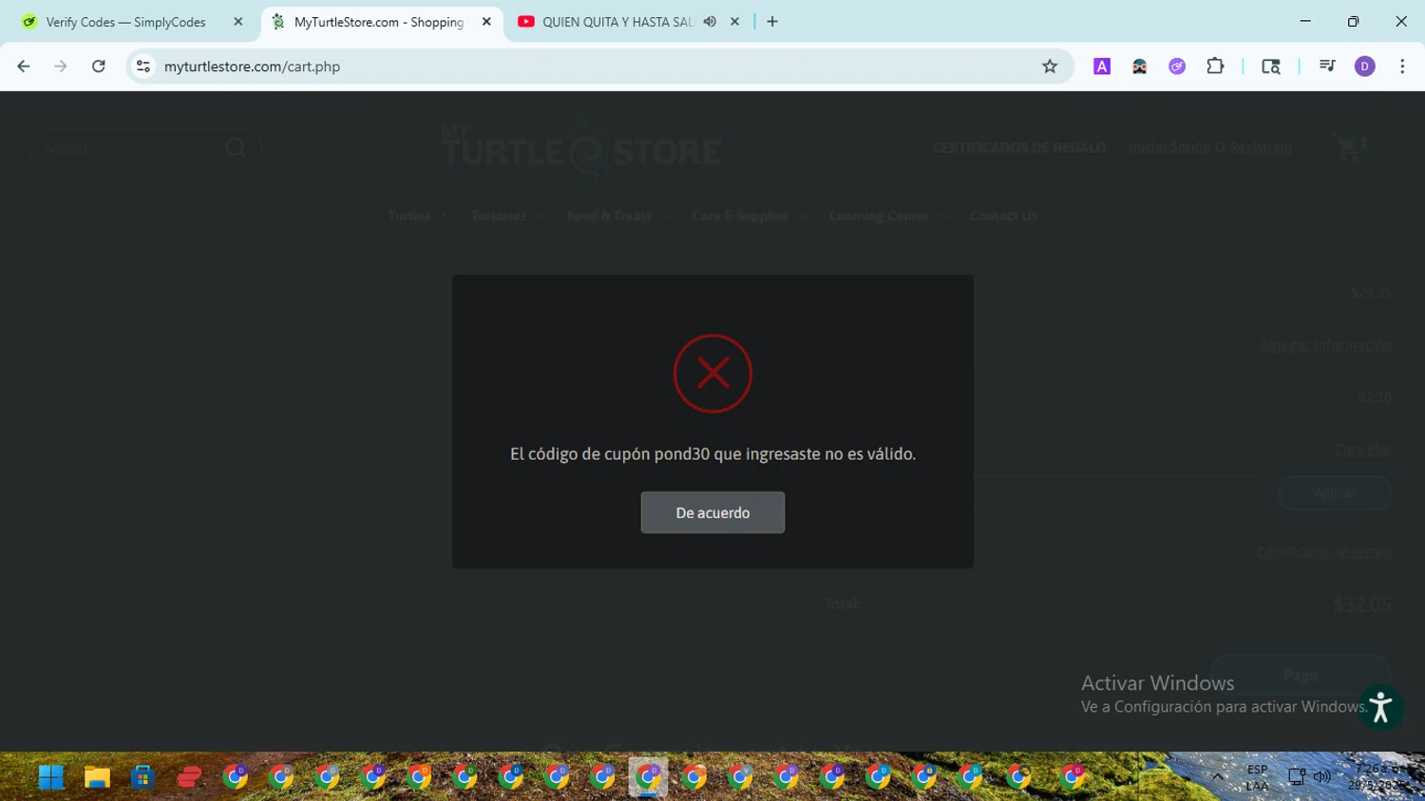
Task: Open Microsoft Store from the taskbar
Action: 142,777
